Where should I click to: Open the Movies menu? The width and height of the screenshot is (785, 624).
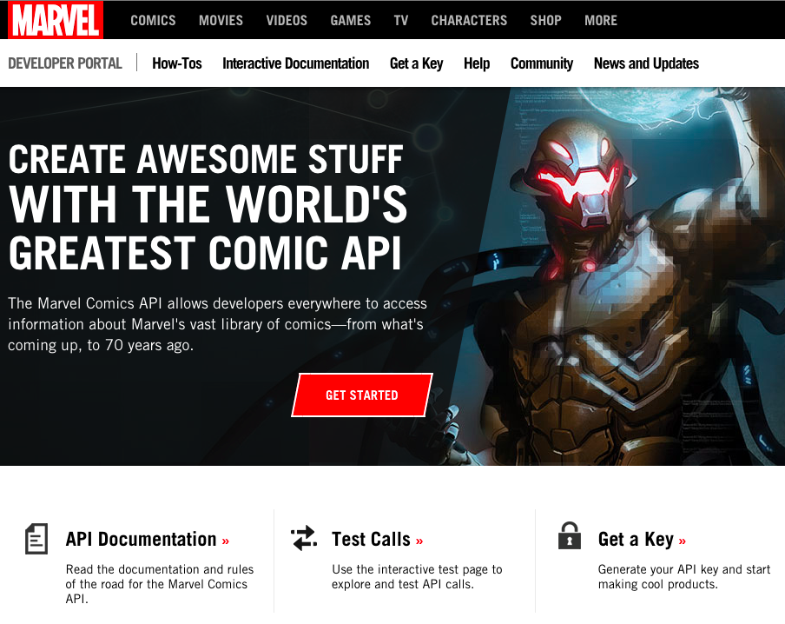tap(221, 21)
